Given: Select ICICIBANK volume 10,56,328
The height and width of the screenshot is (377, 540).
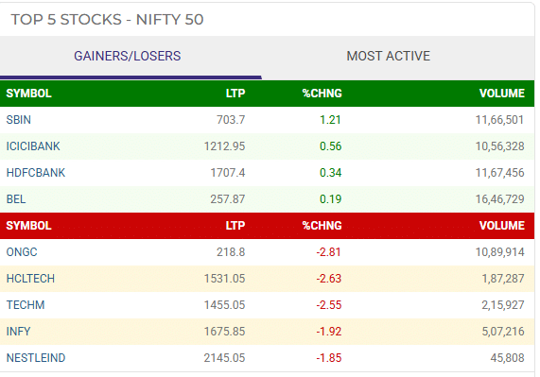Looking at the screenshot, I should [x=499, y=146].
